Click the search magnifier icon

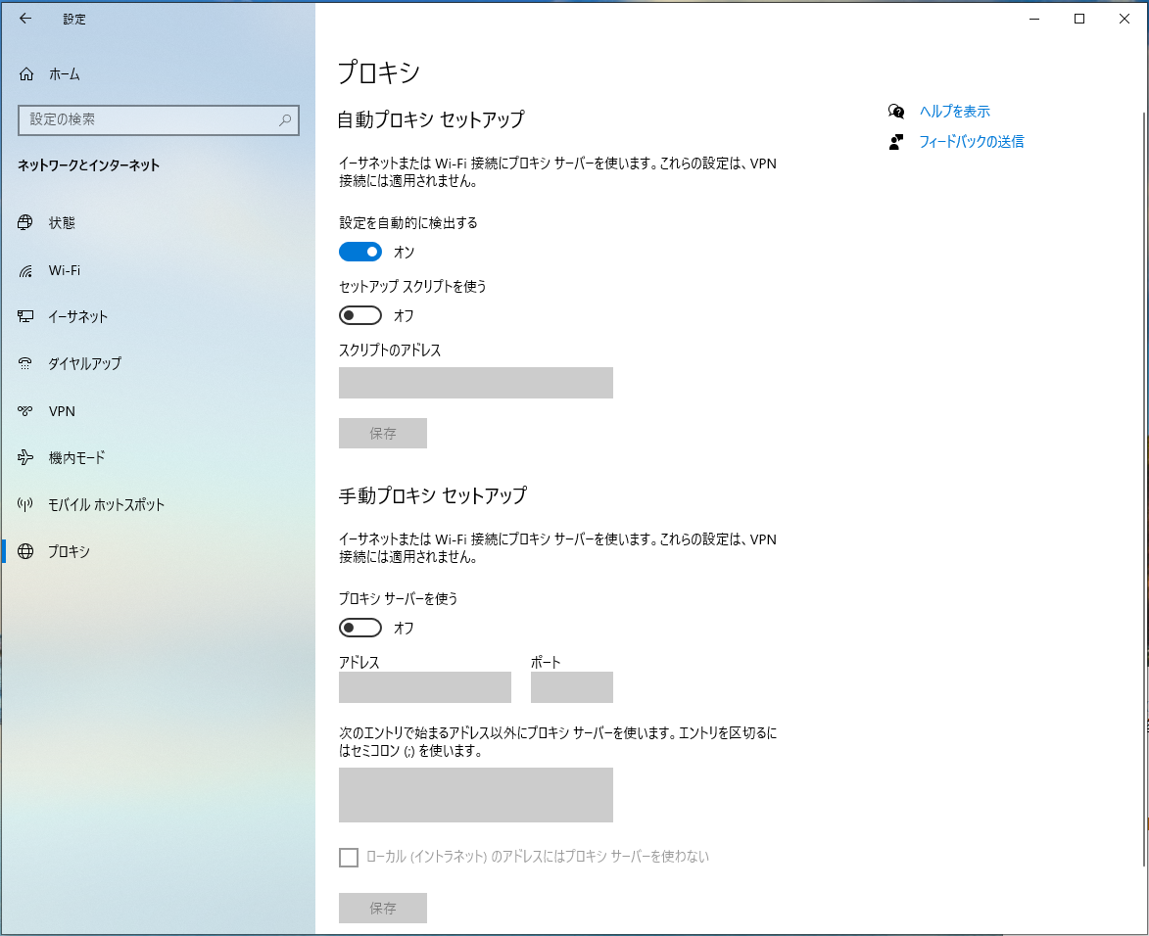(285, 119)
